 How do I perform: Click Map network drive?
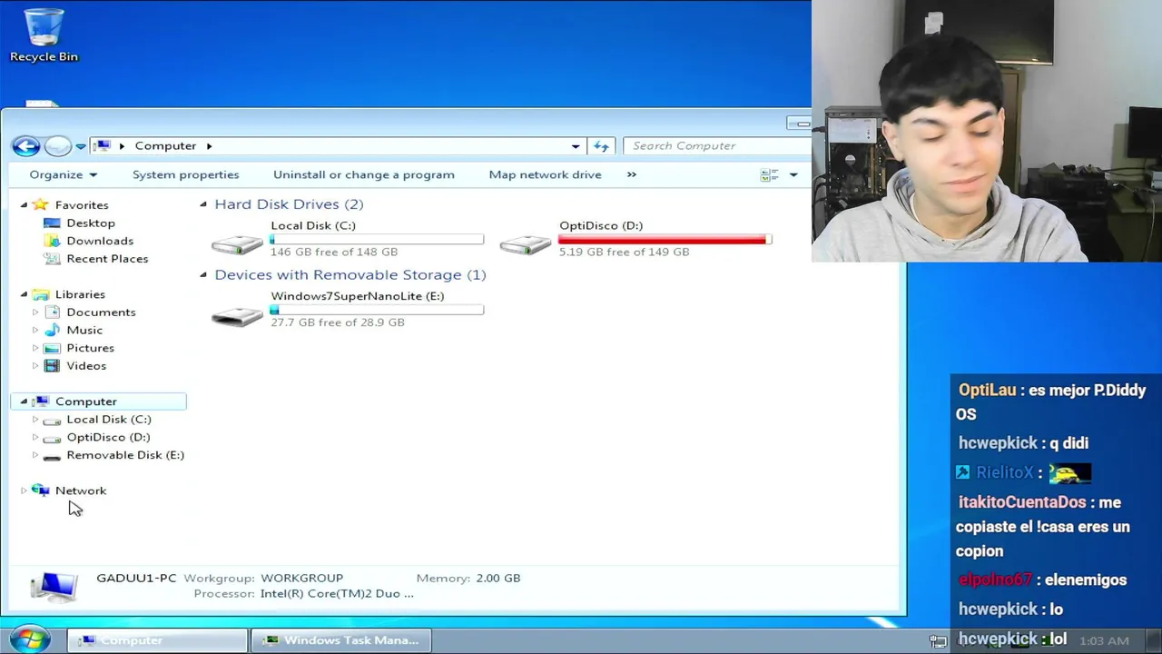point(545,174)
